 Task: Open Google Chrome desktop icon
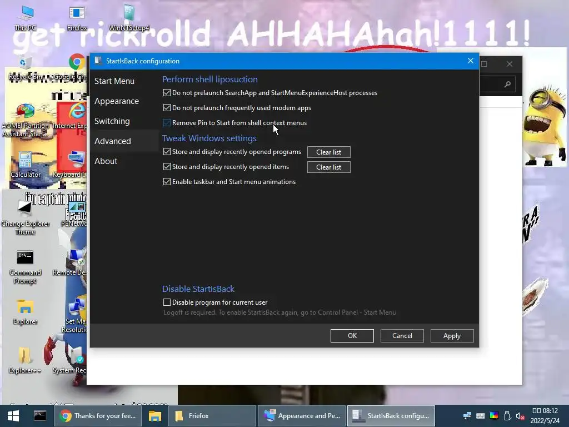(77, 67)
